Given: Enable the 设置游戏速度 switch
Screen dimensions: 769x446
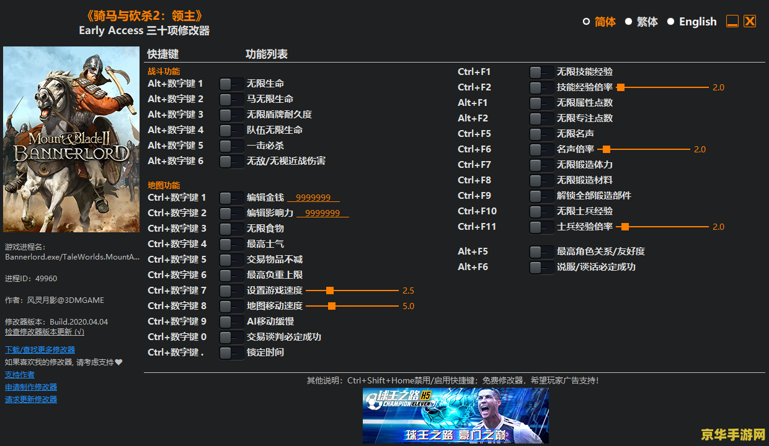Looking at the screenshot, I should click(x=231, y=291).
